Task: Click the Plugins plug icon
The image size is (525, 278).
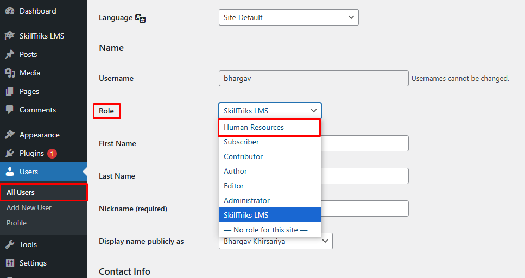Action: point(10,153)
